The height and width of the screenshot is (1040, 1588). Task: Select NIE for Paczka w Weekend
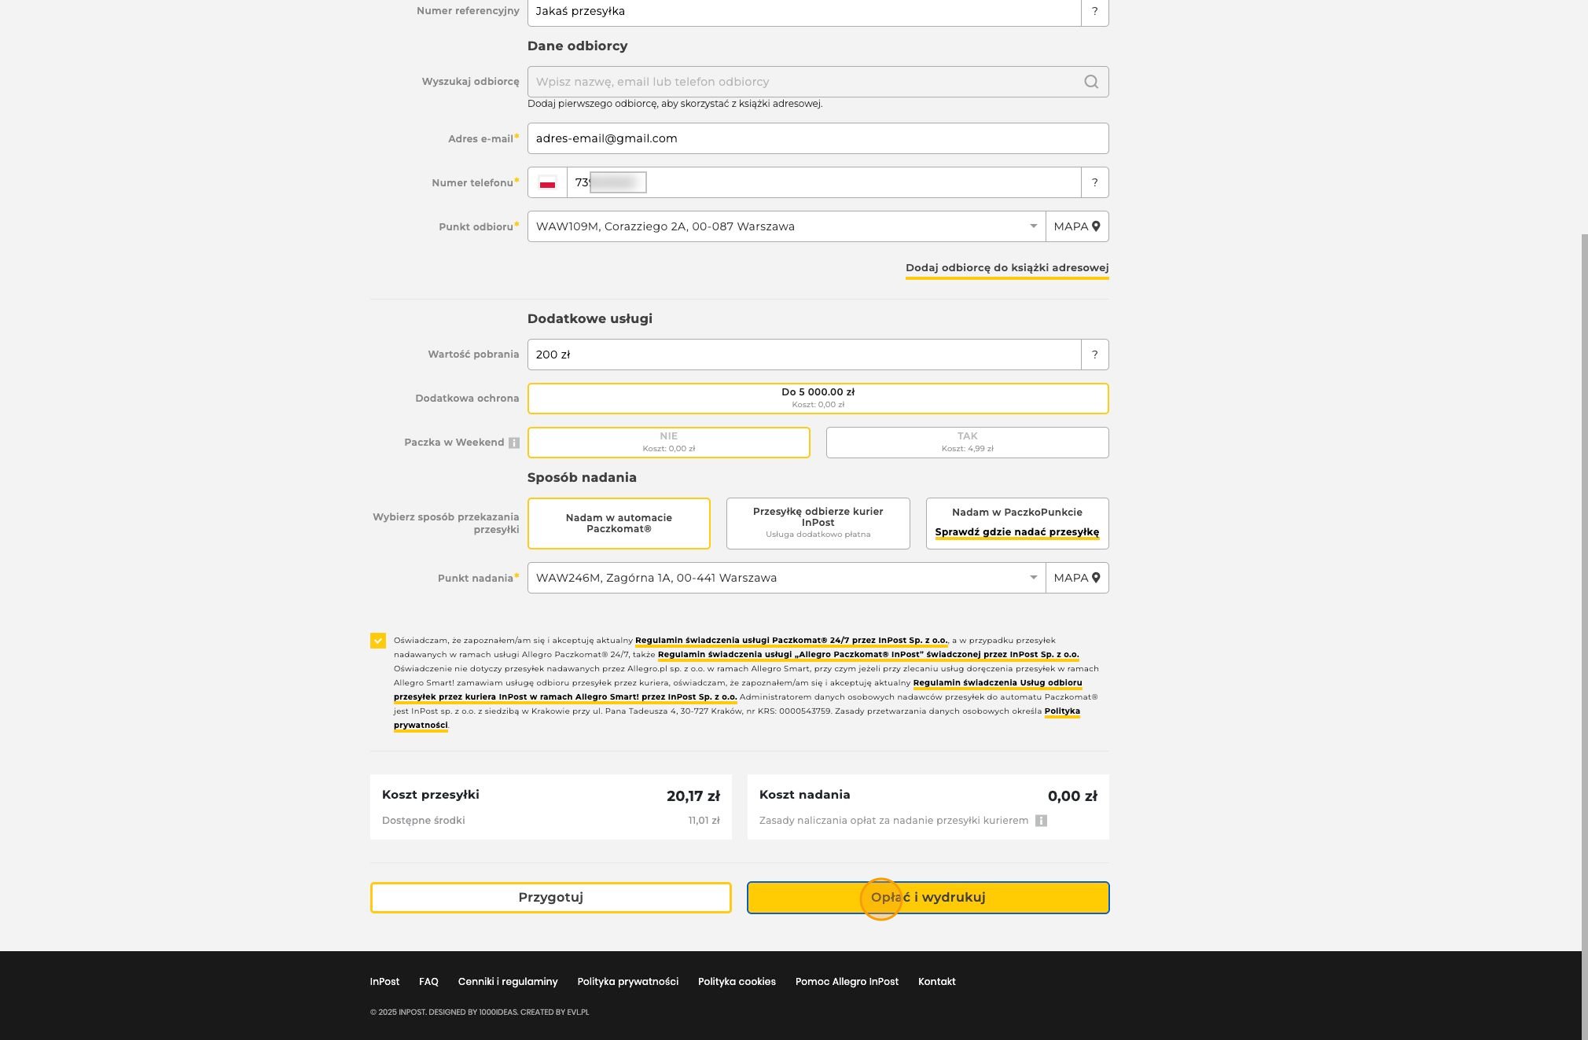pyautogui.click(x=669, y=443)
